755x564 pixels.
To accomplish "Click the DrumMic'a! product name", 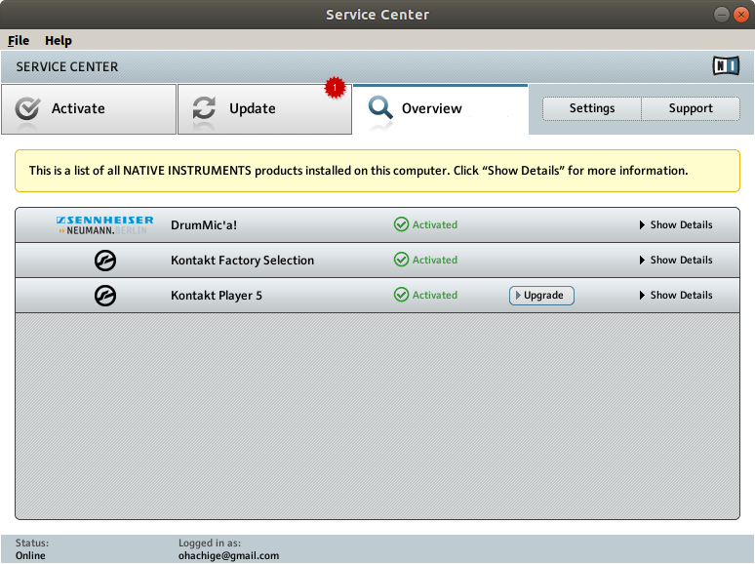I will point(204,225).
